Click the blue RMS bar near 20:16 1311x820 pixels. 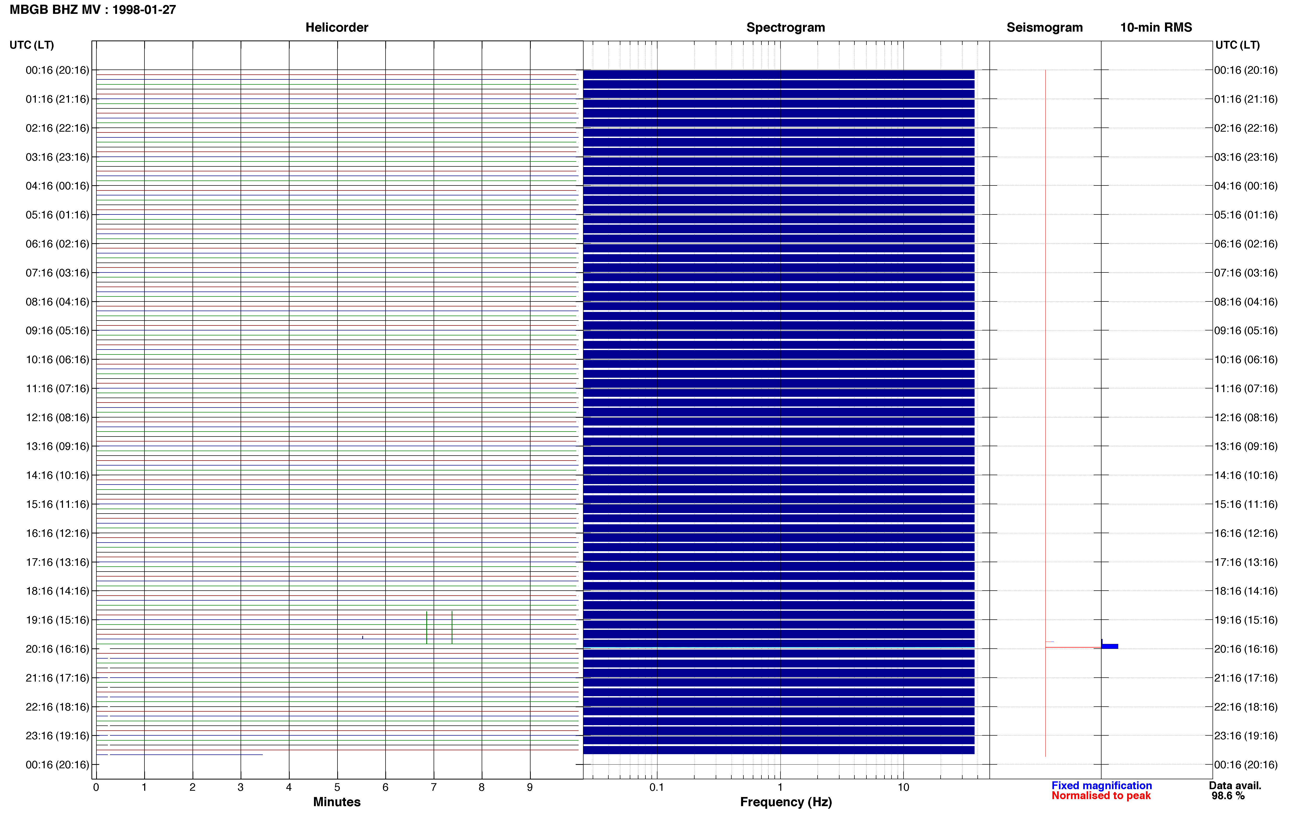tap(1110, 646)
